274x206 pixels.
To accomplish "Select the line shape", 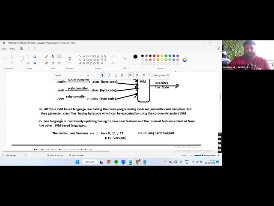I will [x=80, y=56].
